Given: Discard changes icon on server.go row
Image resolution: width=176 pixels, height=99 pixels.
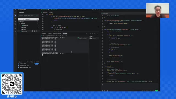Looking at the screenshot, I should 34,31.
